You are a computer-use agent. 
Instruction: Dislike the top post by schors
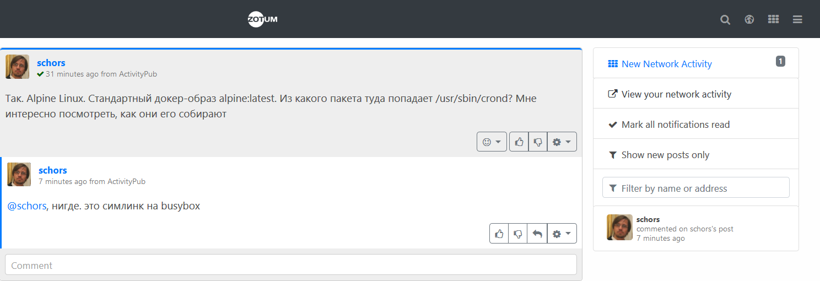coord(538,142)
